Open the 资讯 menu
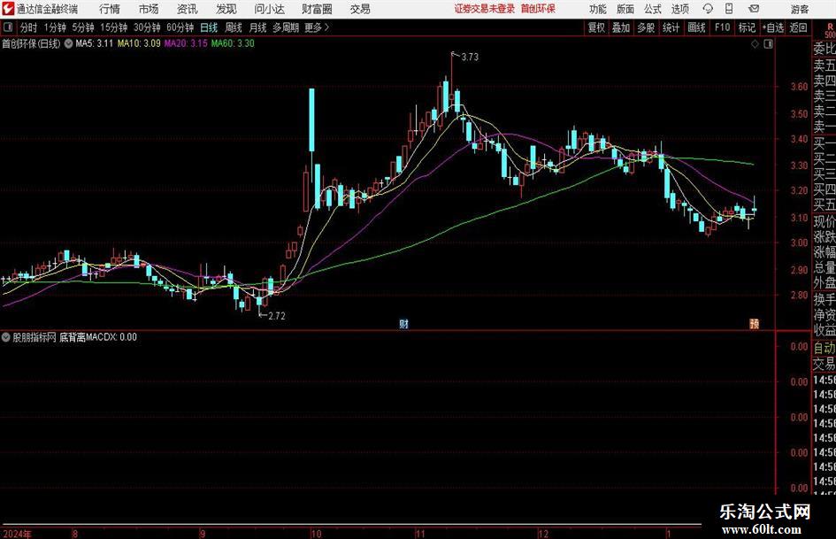The image size is (836, 539). (x=188, y=9)
